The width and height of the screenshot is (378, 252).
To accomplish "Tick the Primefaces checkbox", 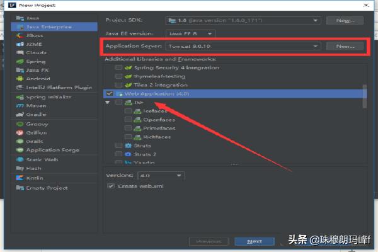I will 128,128.
